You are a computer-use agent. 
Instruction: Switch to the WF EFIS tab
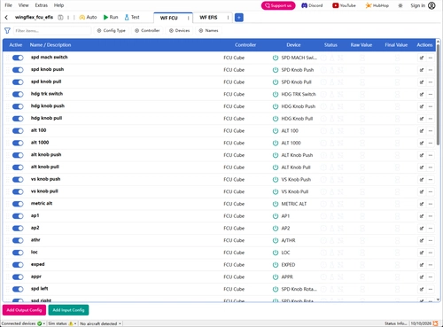pyautogui.click(x=208, y=18)
